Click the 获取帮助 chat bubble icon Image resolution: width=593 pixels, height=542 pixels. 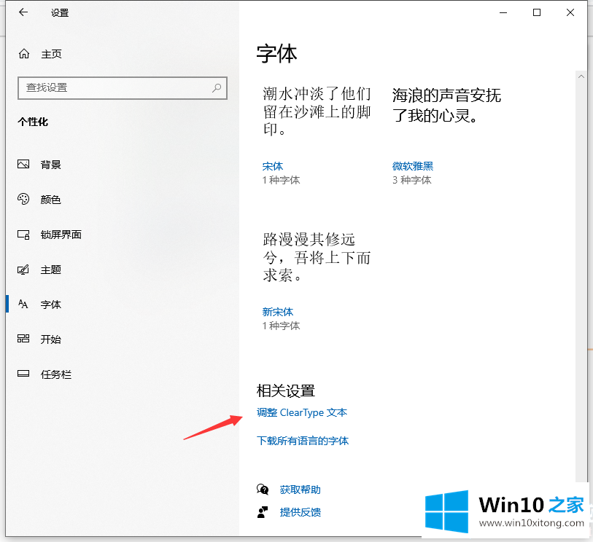click(263, 490)
